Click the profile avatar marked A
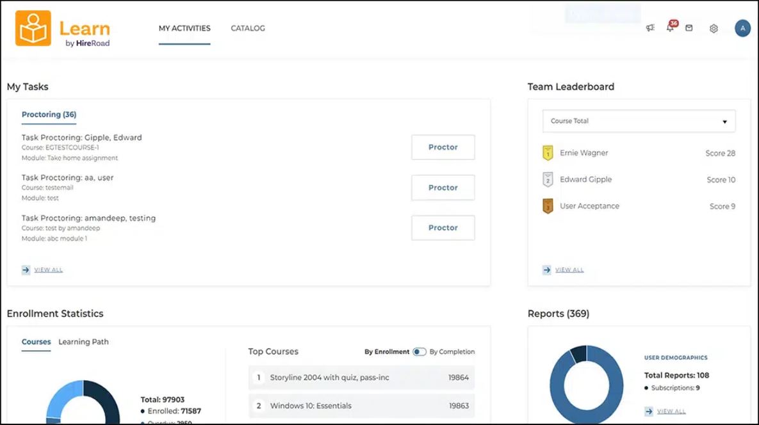The image size is (759, 425). click(742, 28)
